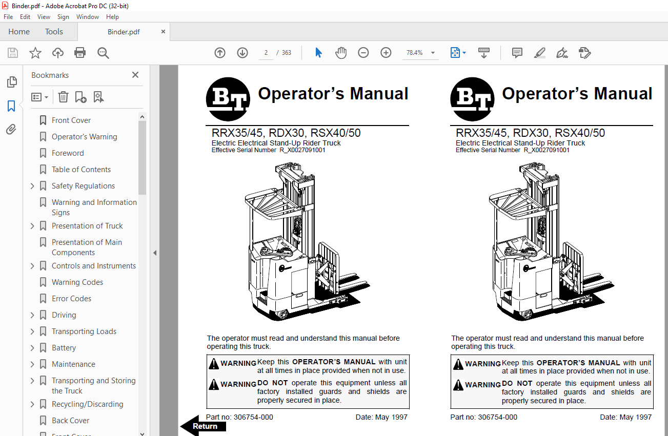The height and width of the screenshot is (436, 668).
Task: Expand Safety Regulations bookmark
Action: coord(33,186)
